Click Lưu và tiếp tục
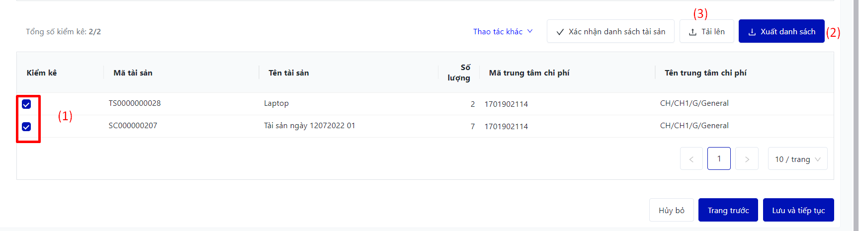Image resolution: width=859 pixels, height=231 pixels. point(798,210)
